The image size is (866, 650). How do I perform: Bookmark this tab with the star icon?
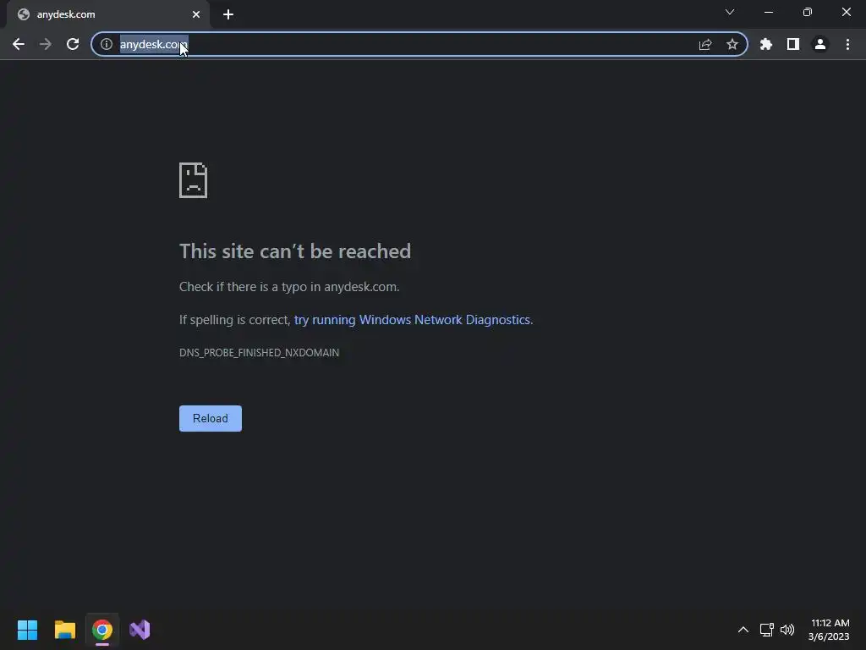[x=732, y=44]
